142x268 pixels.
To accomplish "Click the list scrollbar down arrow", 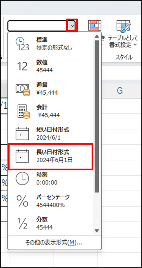I will [x=97, y=231].
